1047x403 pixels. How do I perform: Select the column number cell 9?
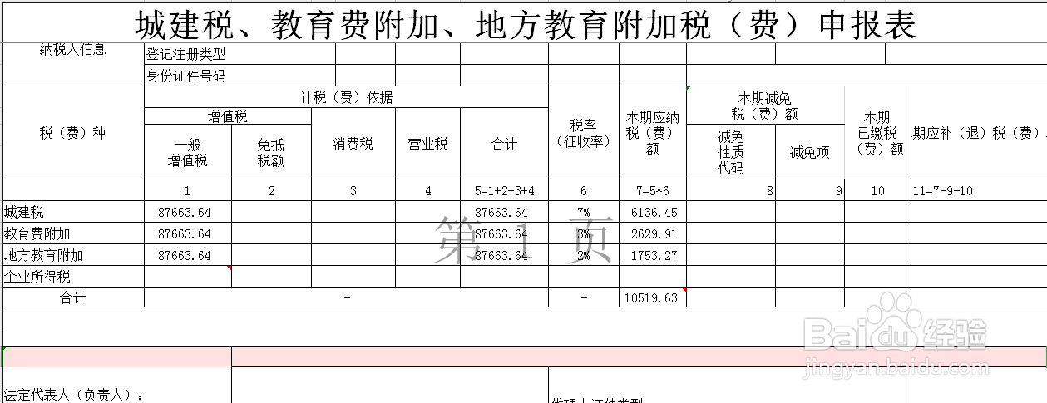(810, 190)
